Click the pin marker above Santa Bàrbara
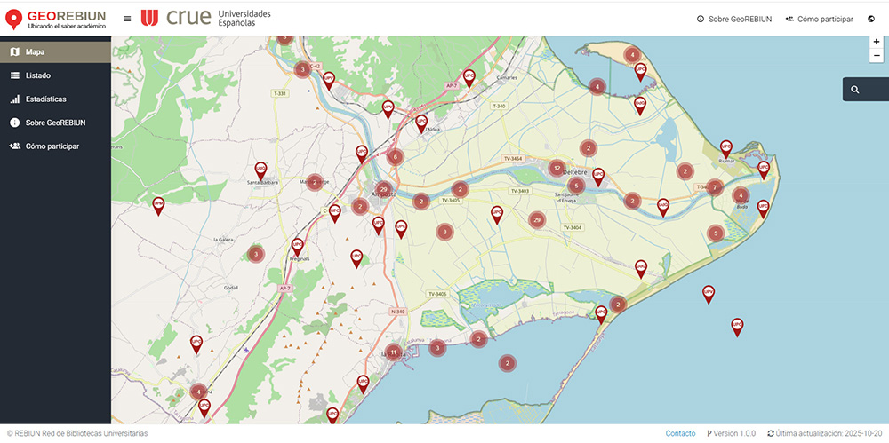Screen dimensions: 889x443 (260, 168)
